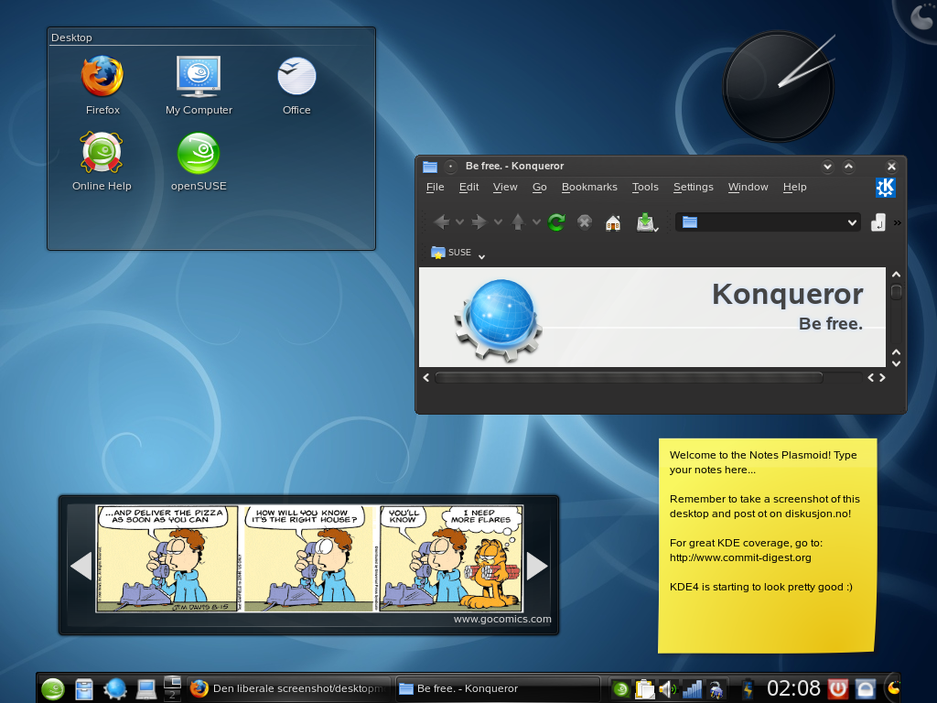The height and width of the screenshot is (703, 937).
Task: Open the www.gocomics.com link
Action: click(502, 620)
